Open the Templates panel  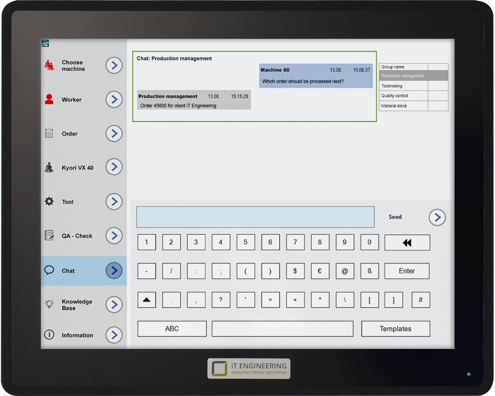click(x=395, y=328)
